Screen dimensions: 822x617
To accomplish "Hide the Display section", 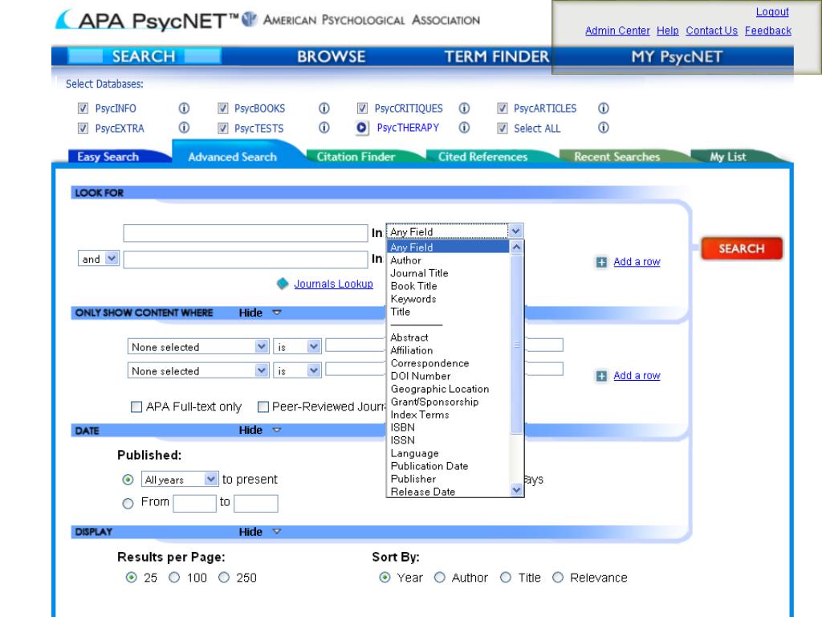I will coord(260,532).
